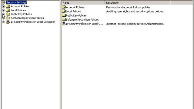This screenshot has height=109, width=194.
Task: Click the Security Settings root icon in tree
Action: point(4,2)
